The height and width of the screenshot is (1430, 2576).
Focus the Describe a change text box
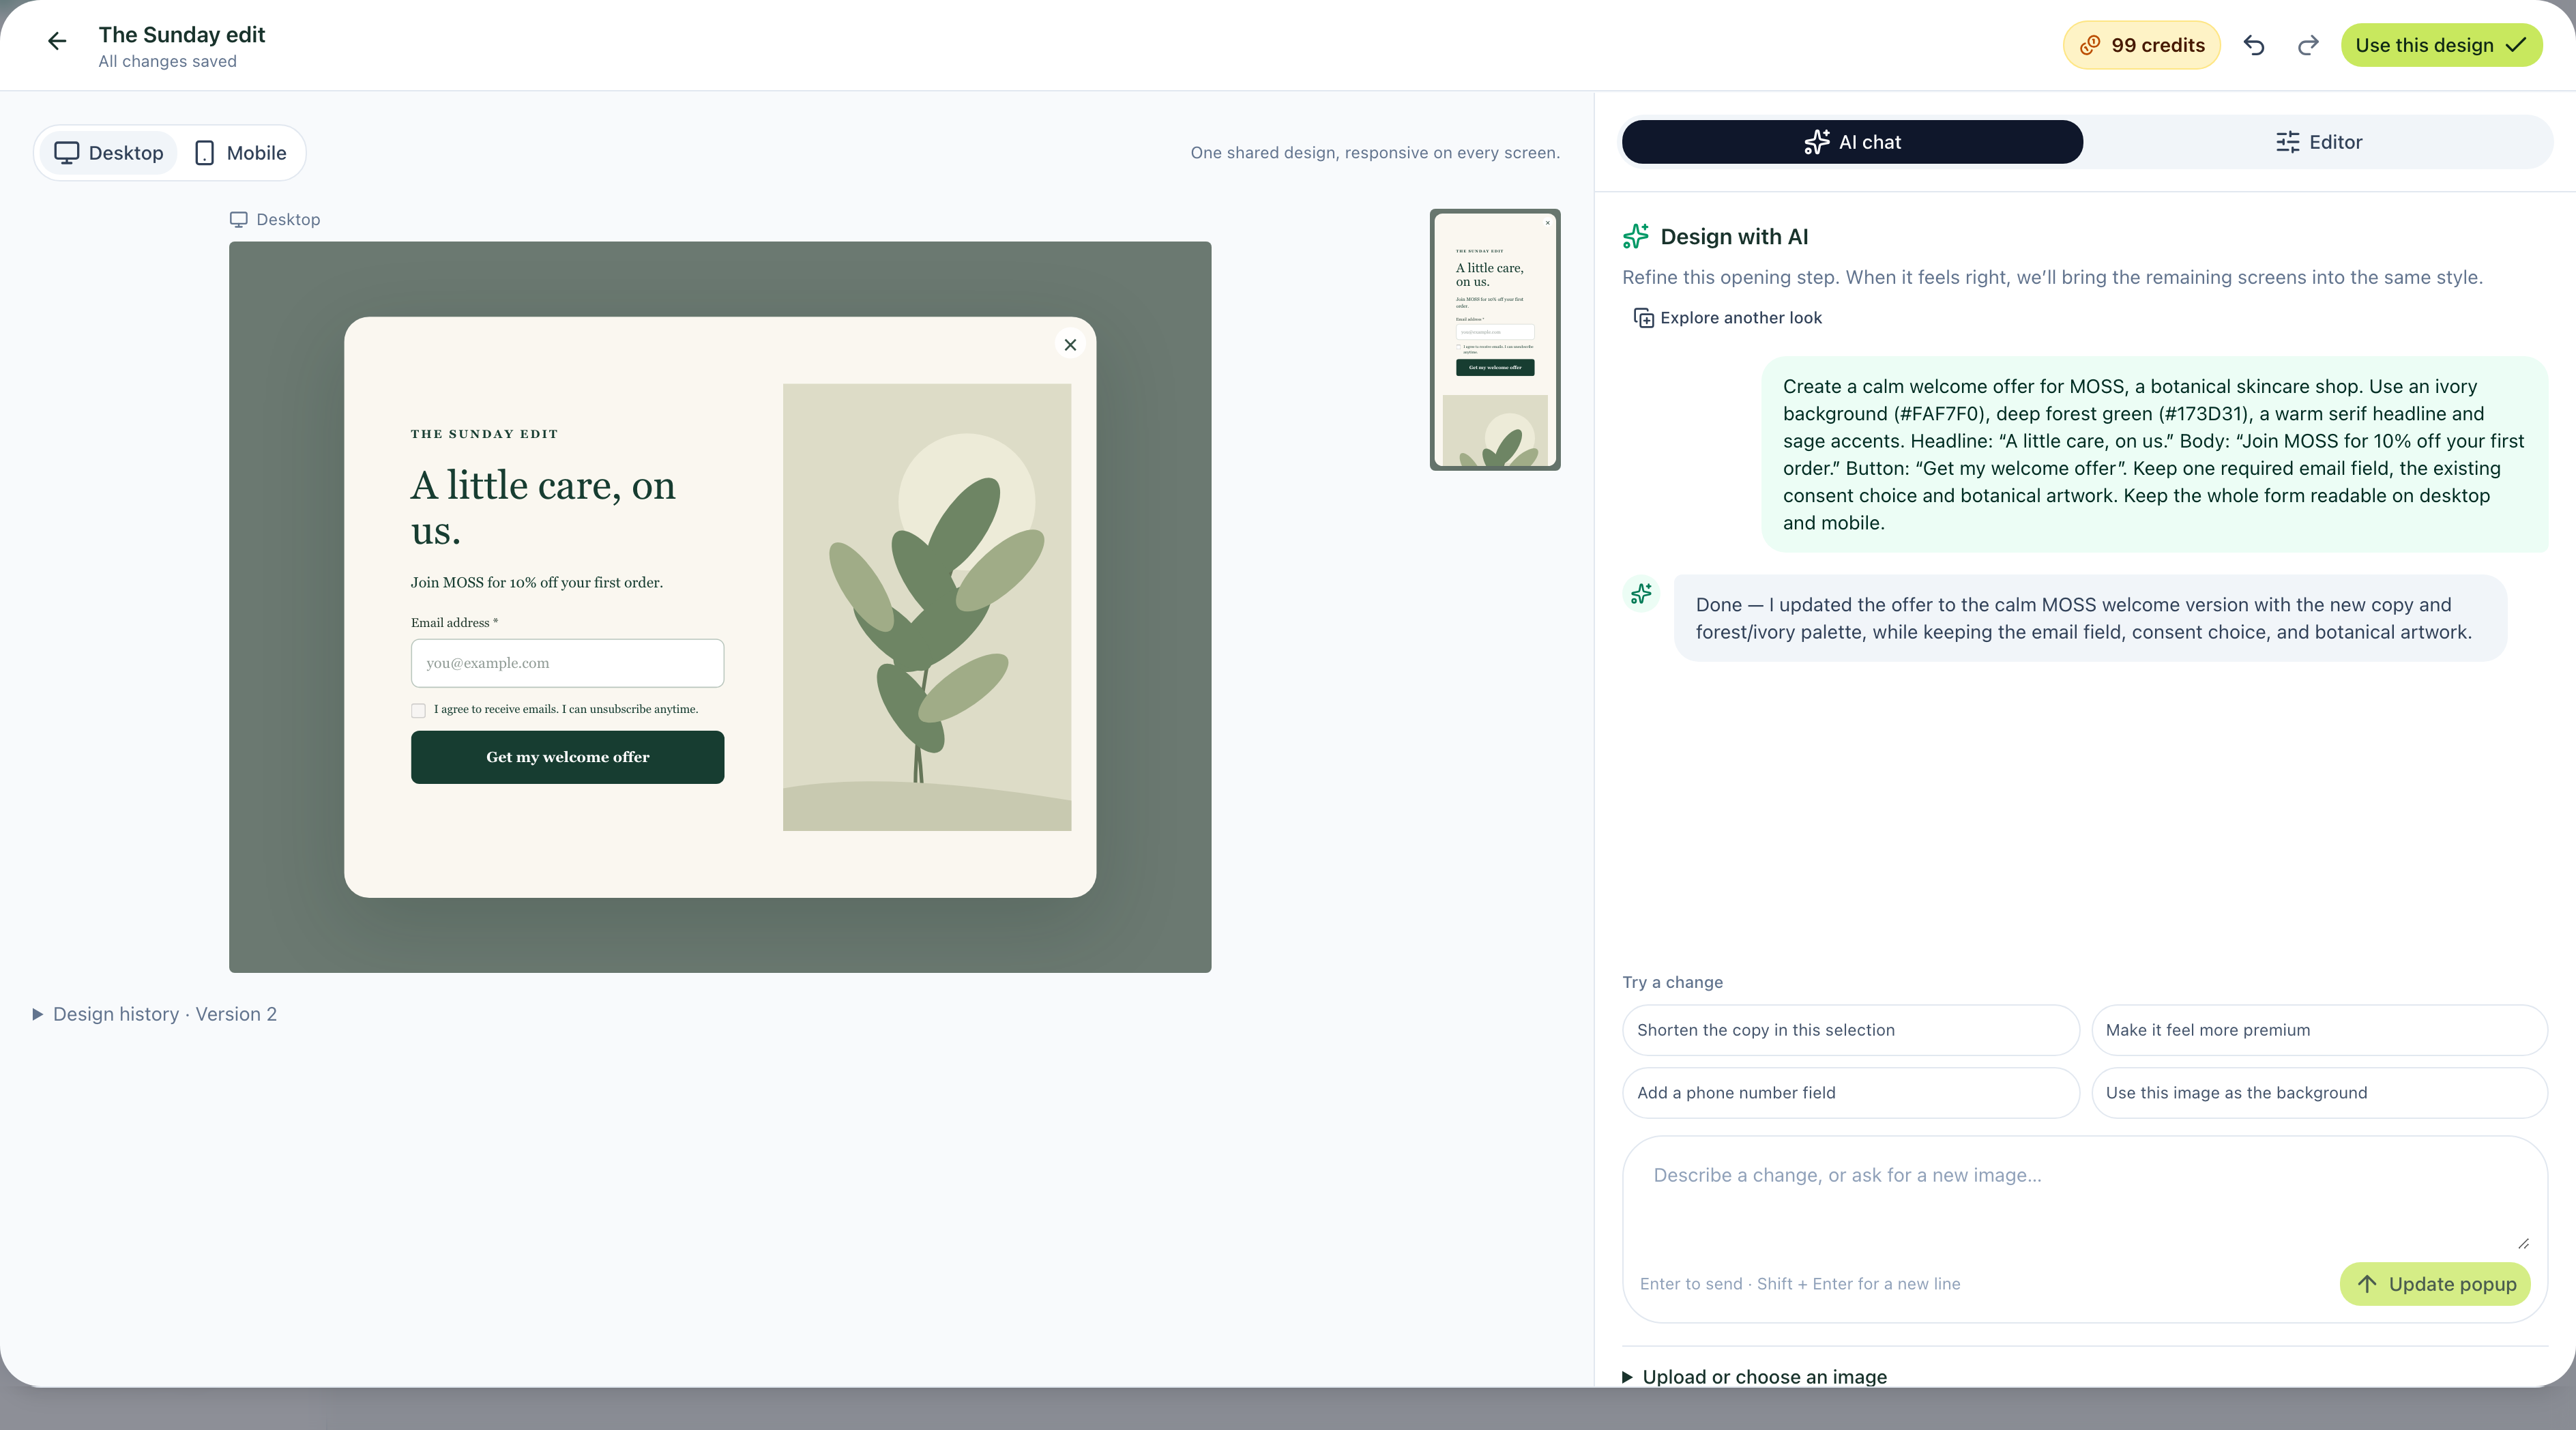[2084, 1203]
